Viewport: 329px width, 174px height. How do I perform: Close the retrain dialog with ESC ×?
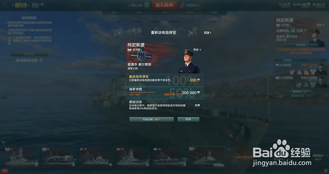tap(208, 33)
